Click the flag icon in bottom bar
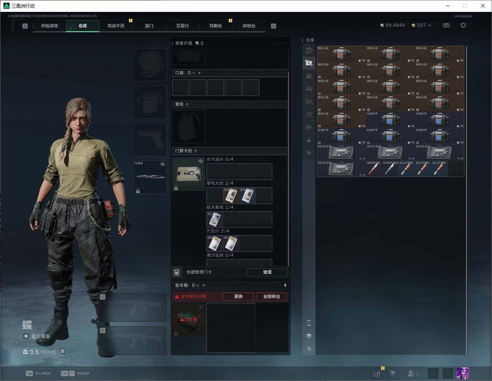This screenshot has width=492, height=381. [393, 373]
